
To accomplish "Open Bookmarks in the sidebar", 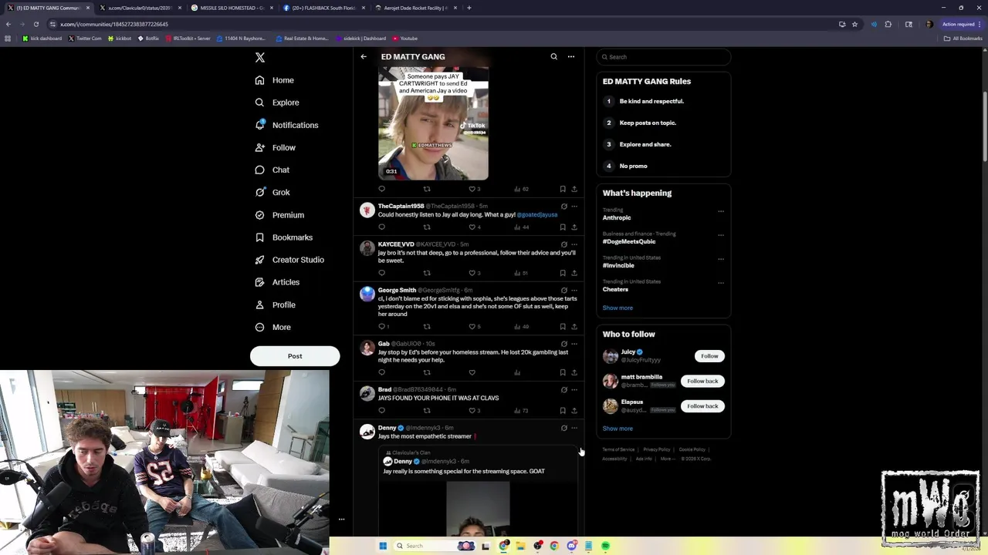I will click(x=283, y=237).
